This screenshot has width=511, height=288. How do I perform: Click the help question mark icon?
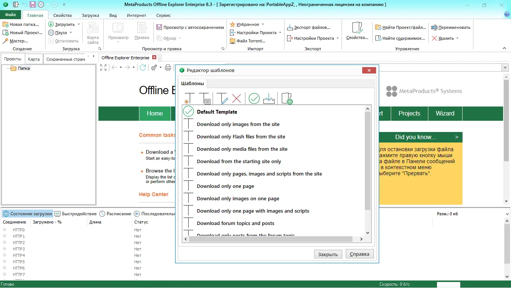(506, 15)
